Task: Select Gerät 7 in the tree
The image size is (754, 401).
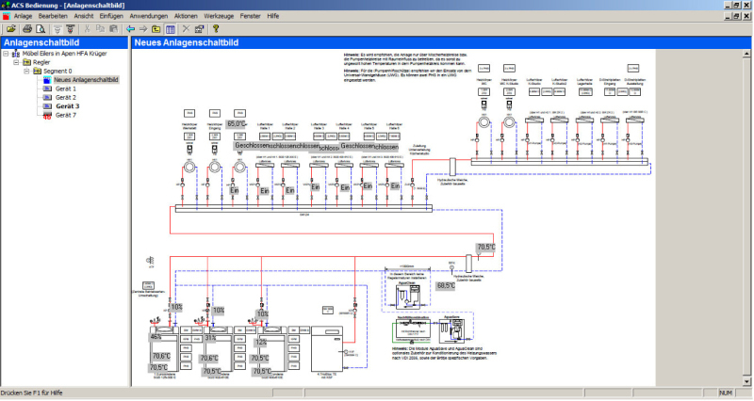Action: (x=65, y=115)
